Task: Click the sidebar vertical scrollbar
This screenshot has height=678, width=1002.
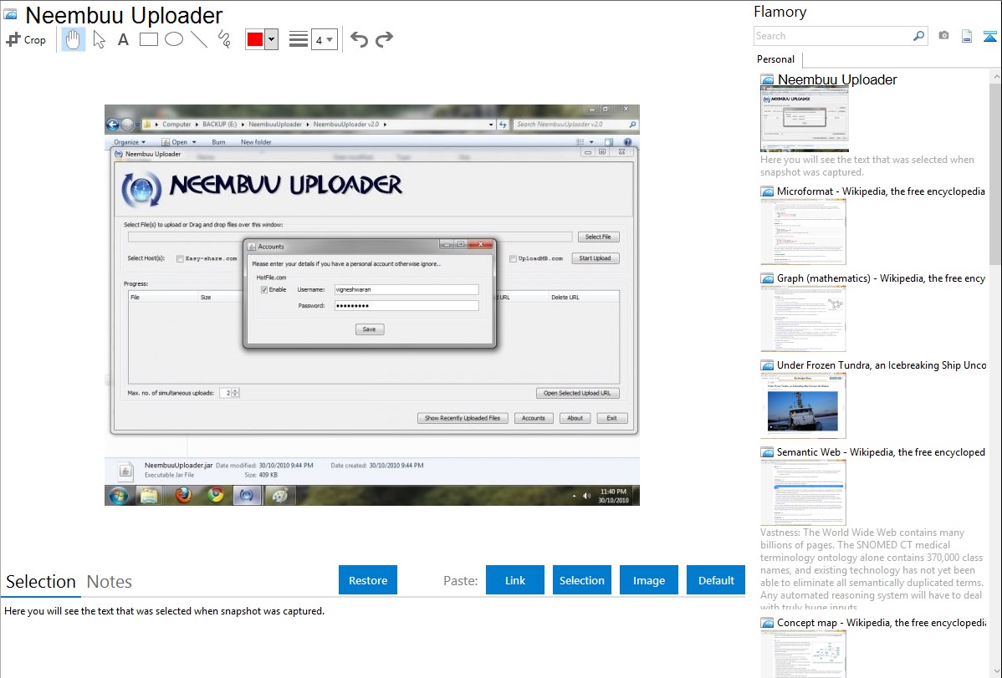Action: point(995,172)
